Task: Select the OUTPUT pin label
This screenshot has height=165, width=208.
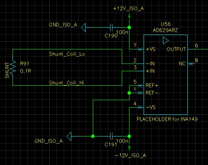Action: click(x=176, y=49)
